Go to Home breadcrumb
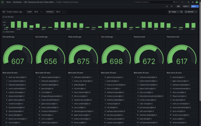This screenshot has width=201, height=126. (x=8, y=2)
